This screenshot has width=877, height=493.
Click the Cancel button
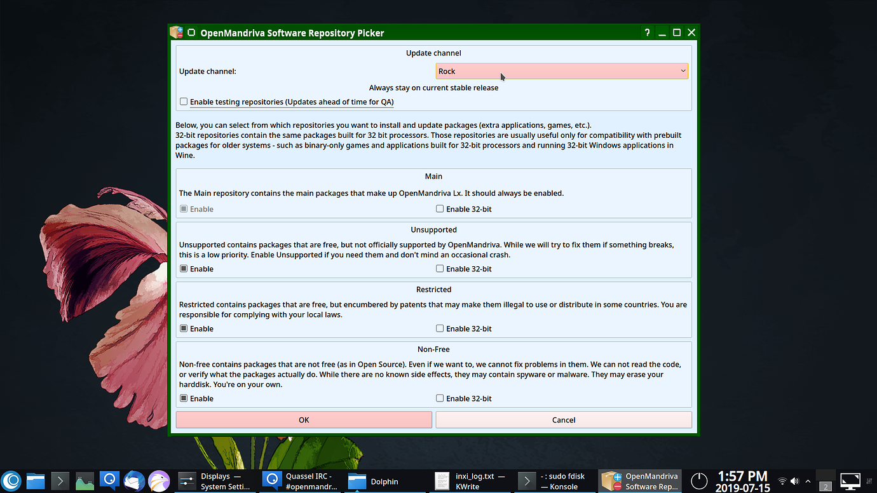pos(564,419)
